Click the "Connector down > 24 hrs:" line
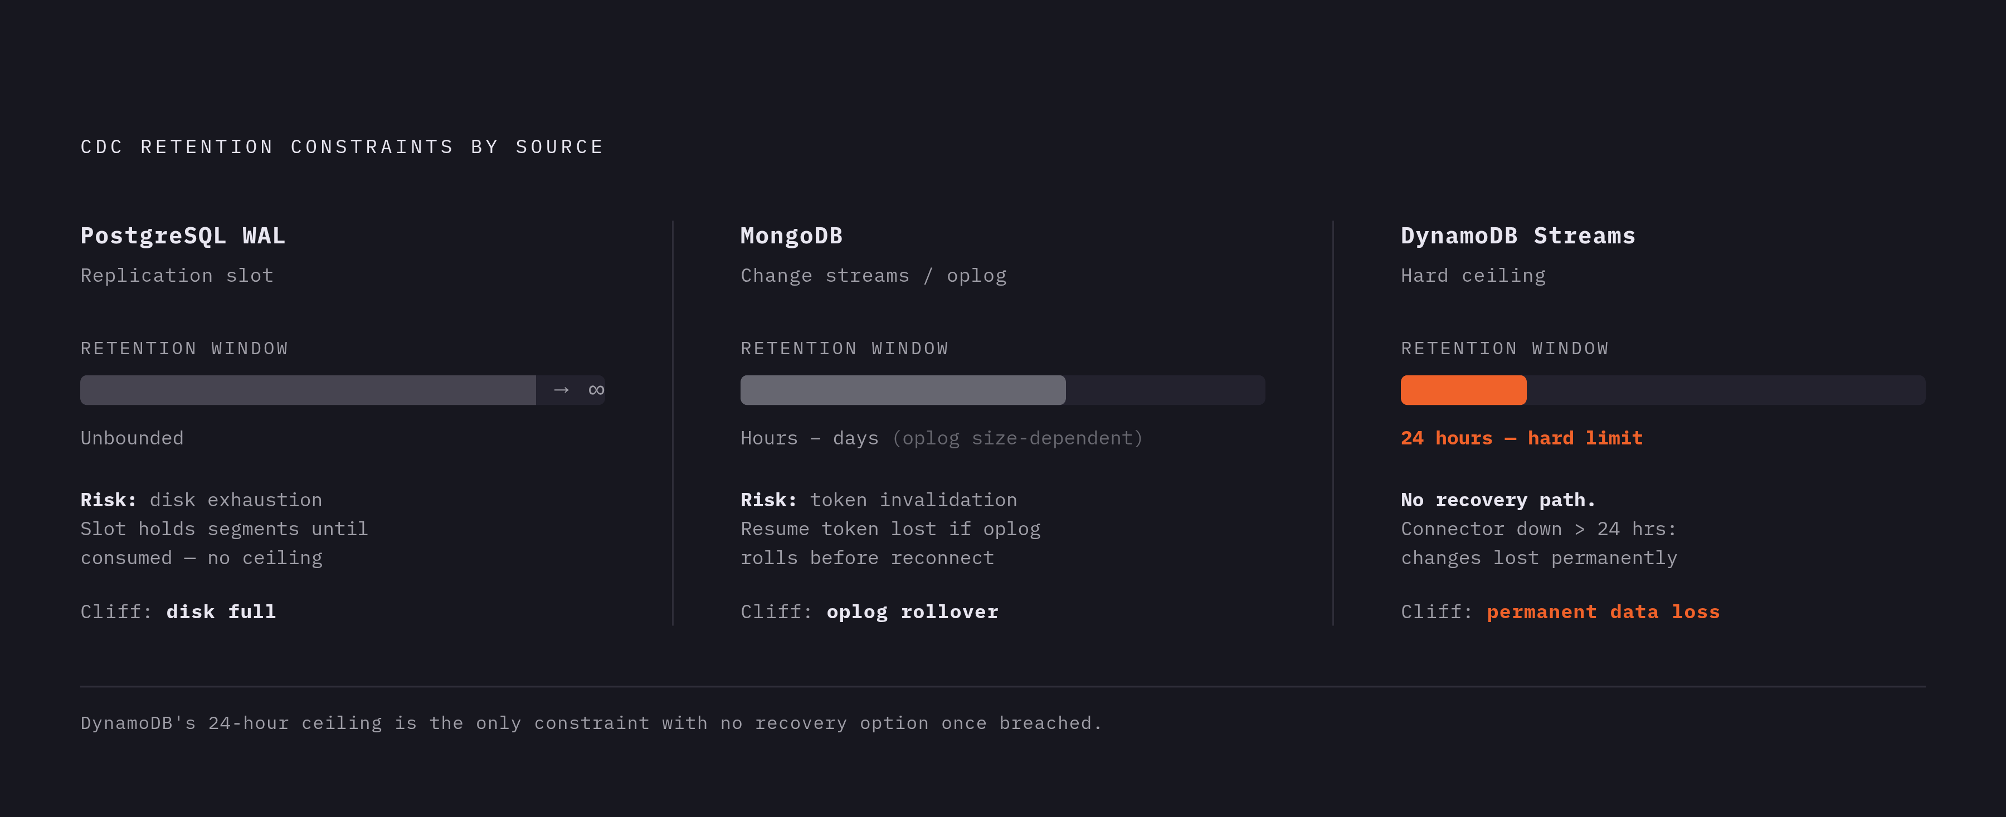This screenshot has height=817, width=2006. pyautogui.click(x=1538, y=529)
